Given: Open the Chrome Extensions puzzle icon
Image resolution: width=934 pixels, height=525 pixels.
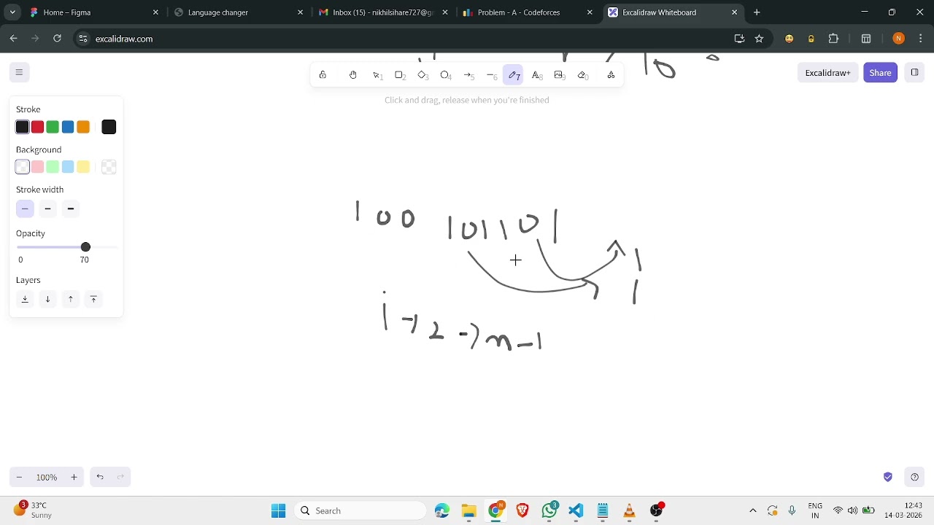Looking at the screenshot, I should pyautogui.click(x=833, y=39).
